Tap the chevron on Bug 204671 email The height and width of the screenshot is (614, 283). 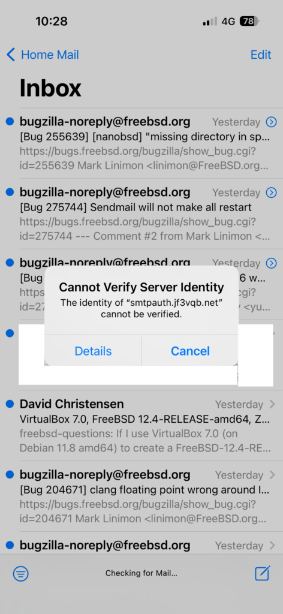click(272, 475)
